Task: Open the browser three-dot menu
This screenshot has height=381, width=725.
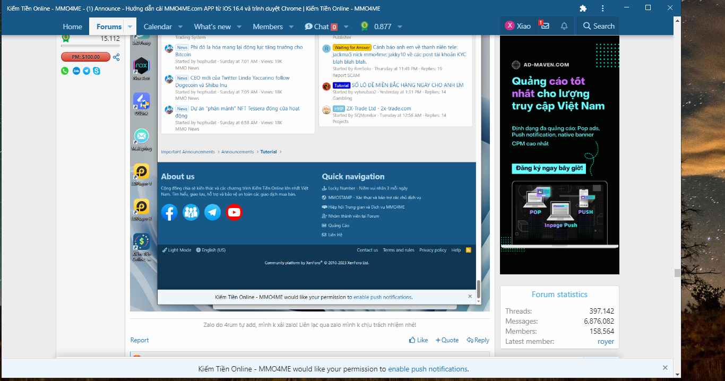Action: (602, 8)
